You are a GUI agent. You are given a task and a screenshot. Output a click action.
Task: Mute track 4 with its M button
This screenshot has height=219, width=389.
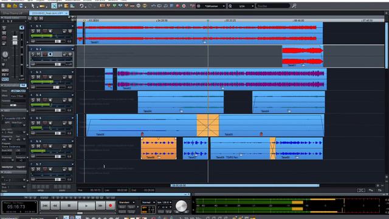38,100
